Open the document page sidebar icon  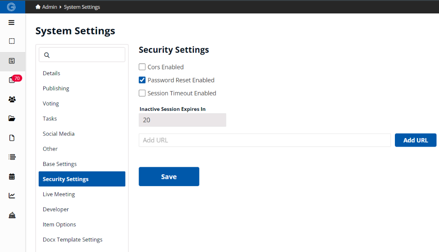pos(12,138)
